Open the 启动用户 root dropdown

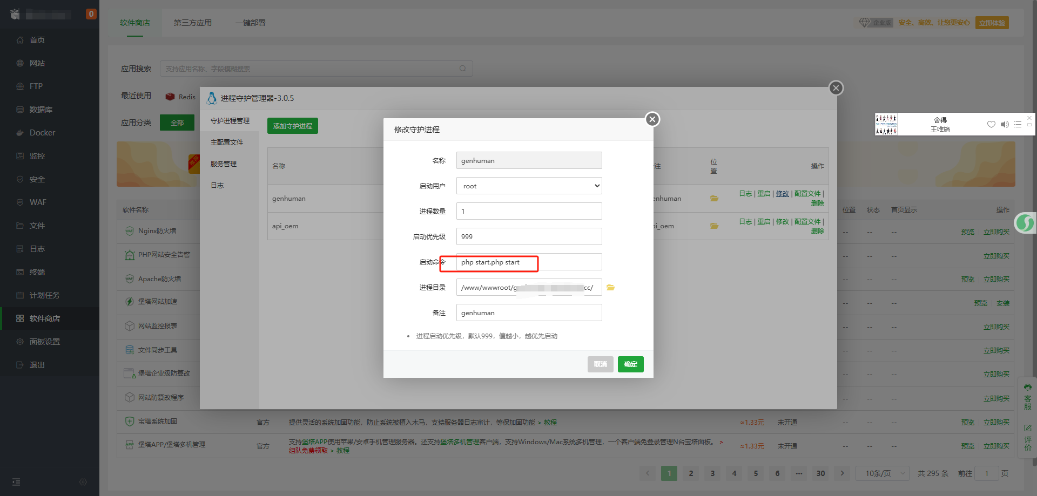(529, 186)
